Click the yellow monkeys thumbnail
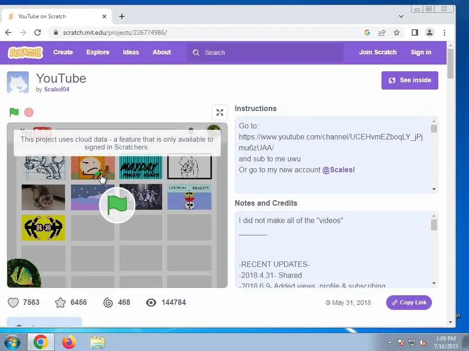 tap(44, 228)
